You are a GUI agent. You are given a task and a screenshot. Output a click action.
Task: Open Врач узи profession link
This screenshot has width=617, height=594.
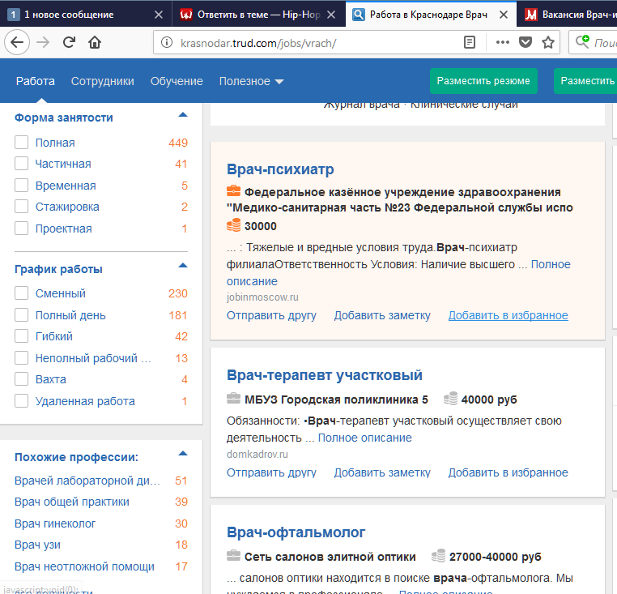[x=37, y=545]
